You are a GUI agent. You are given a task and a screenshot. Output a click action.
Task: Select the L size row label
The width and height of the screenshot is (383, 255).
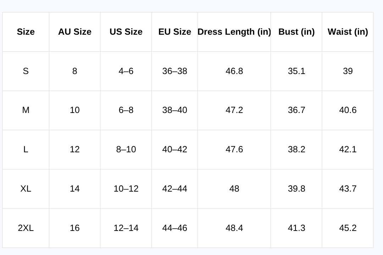click(x=26, y=149)
